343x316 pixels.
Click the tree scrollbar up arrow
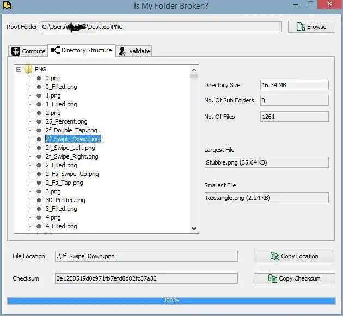(x=194, y=70)
